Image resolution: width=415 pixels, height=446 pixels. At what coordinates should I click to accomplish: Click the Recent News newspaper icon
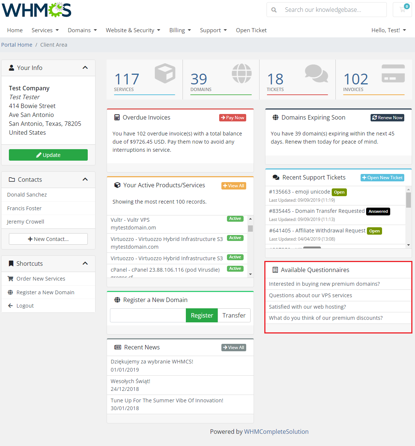tap(118, 347)
